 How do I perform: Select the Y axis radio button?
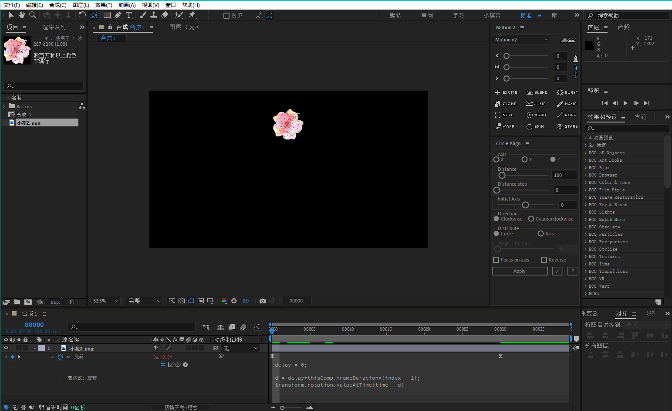524,160
